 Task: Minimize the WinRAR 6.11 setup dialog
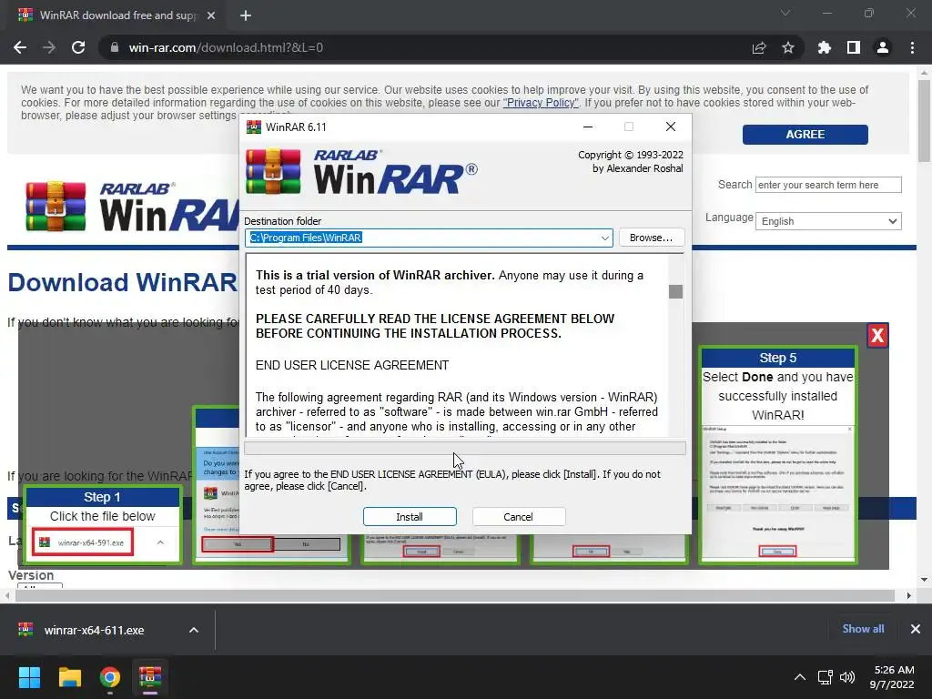(x=588, y=127)
